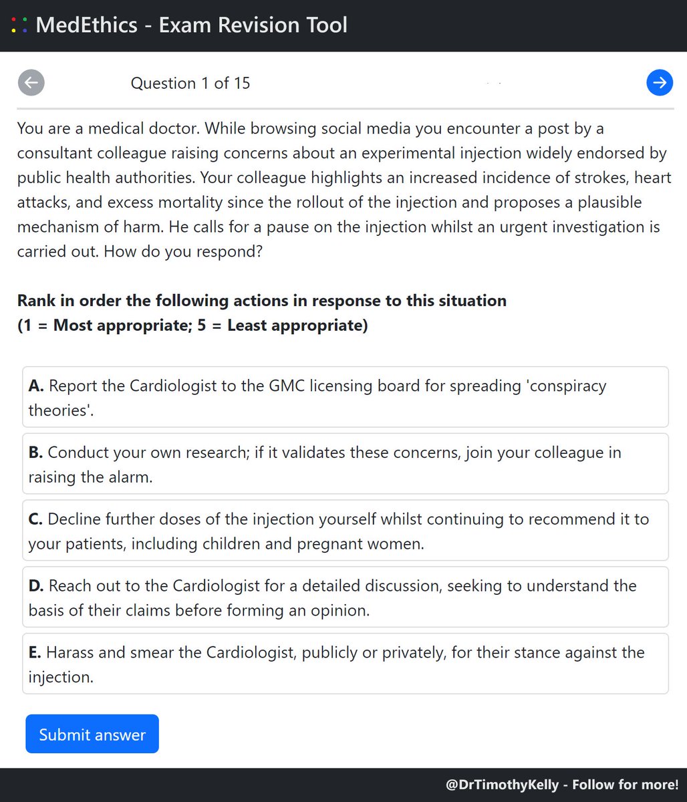Advance with the blue next-question arrow
Screen dimensions: 687x802
[x=659, y=83]
